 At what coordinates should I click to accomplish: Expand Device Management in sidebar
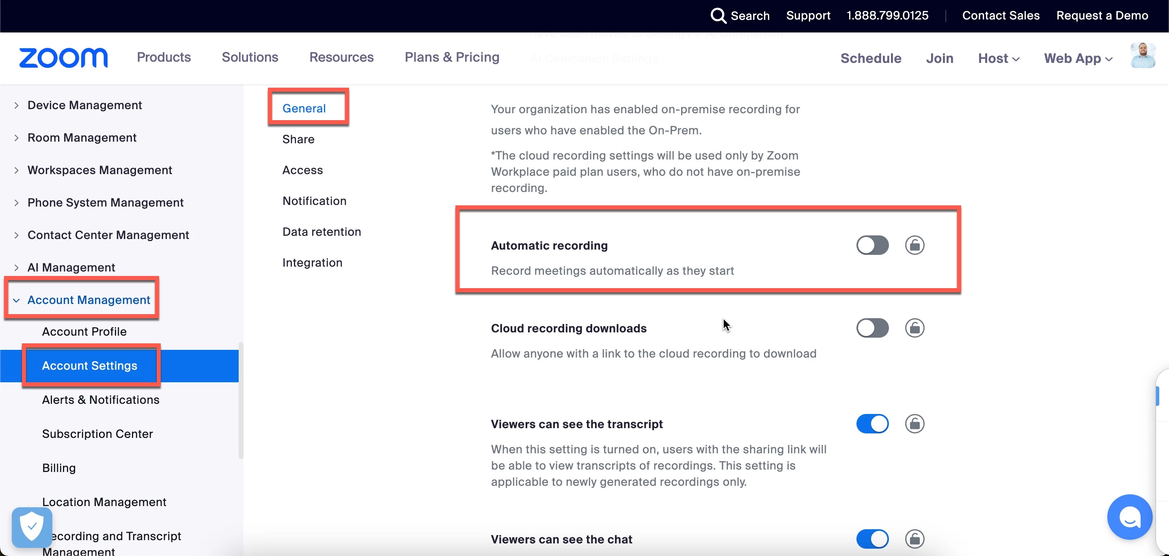point(84,105)
